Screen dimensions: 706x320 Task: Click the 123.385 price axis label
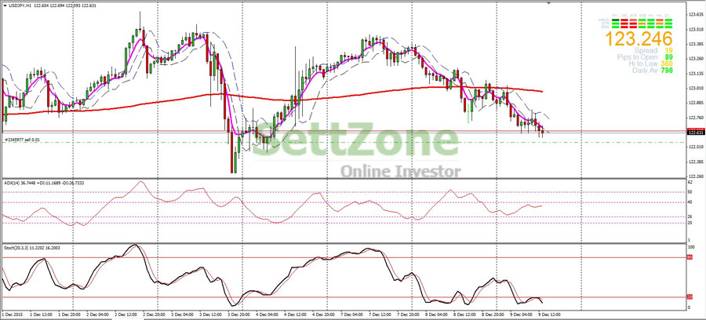point(696,44)
